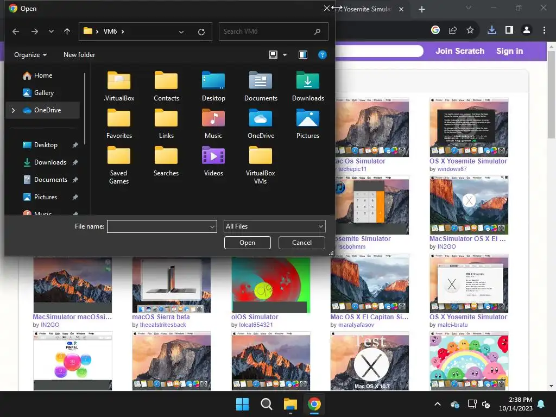Click the Google icon in Chrome toolbar
This screenshot has height=417, width=556.
tap(435, 30)
